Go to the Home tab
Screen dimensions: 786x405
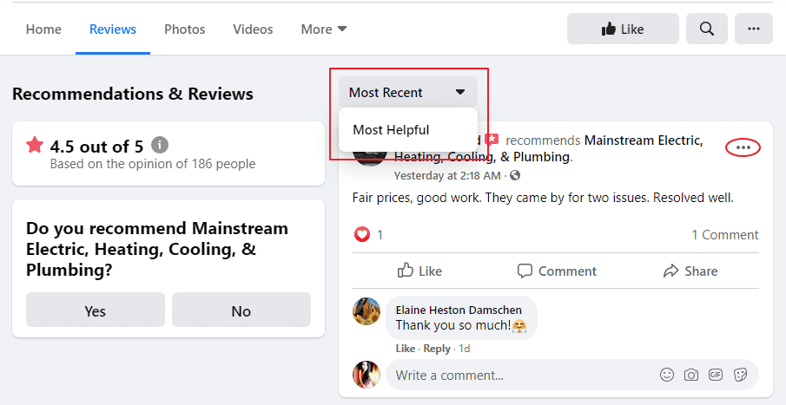click(43, 29)
